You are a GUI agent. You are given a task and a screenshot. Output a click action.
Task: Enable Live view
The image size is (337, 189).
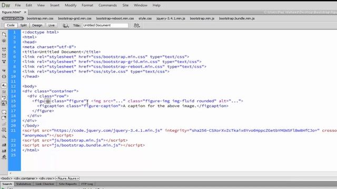(x=52, y=25)
